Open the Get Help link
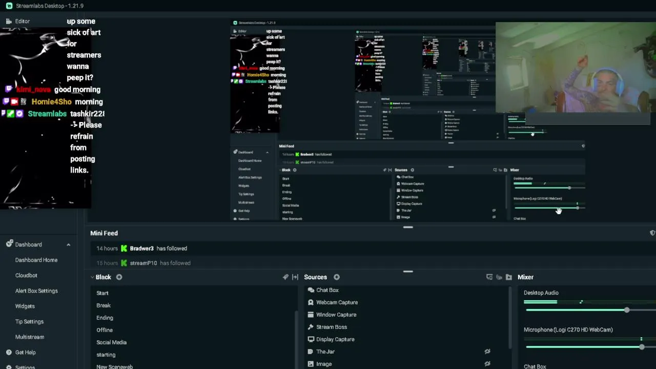Screen dimensions: 656x369 [26, 352]
